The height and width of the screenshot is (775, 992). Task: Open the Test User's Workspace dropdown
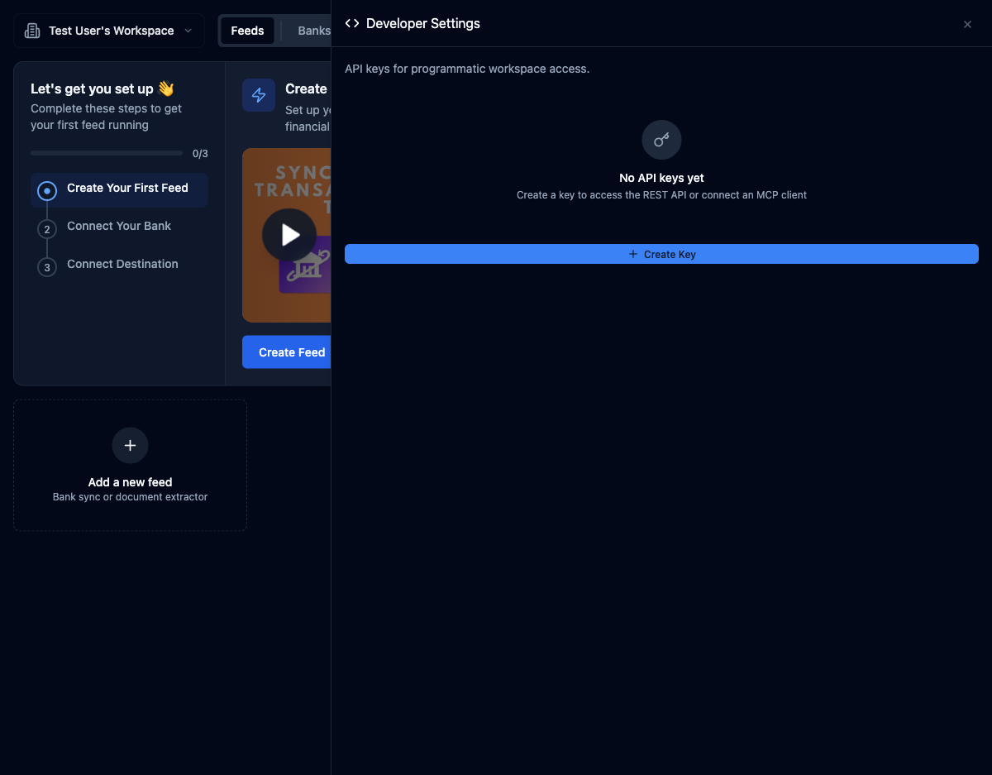[x=107, y=30]
